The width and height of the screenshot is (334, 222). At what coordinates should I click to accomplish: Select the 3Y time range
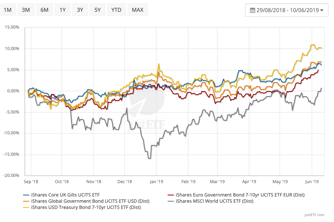(x=80, y=10)
